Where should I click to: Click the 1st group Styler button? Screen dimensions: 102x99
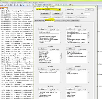point(43,29)
